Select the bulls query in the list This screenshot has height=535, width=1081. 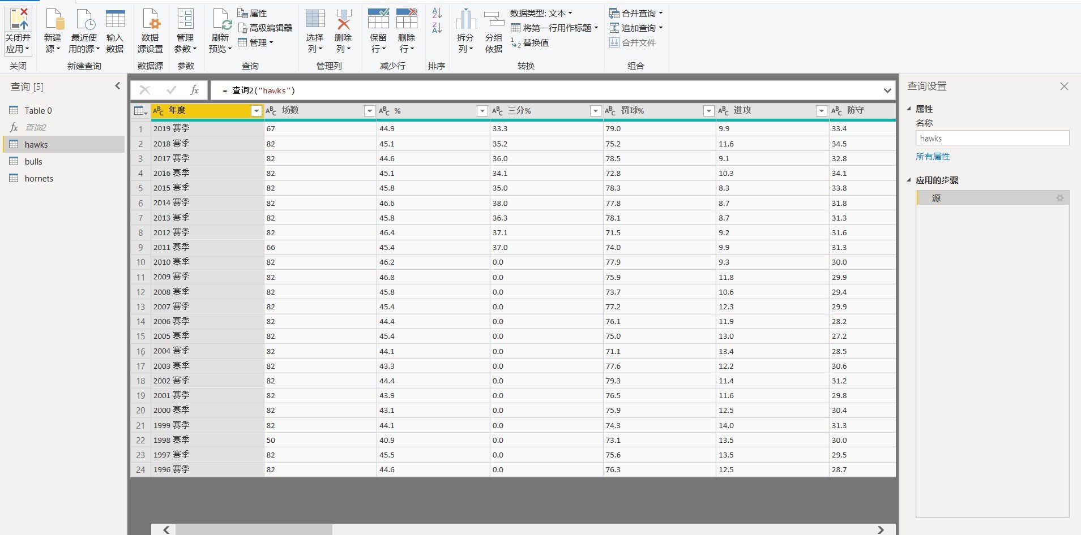[33, 162]
